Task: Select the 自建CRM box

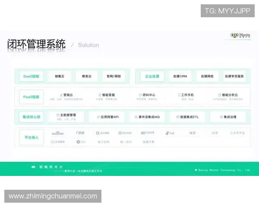Action: (180, 76)
